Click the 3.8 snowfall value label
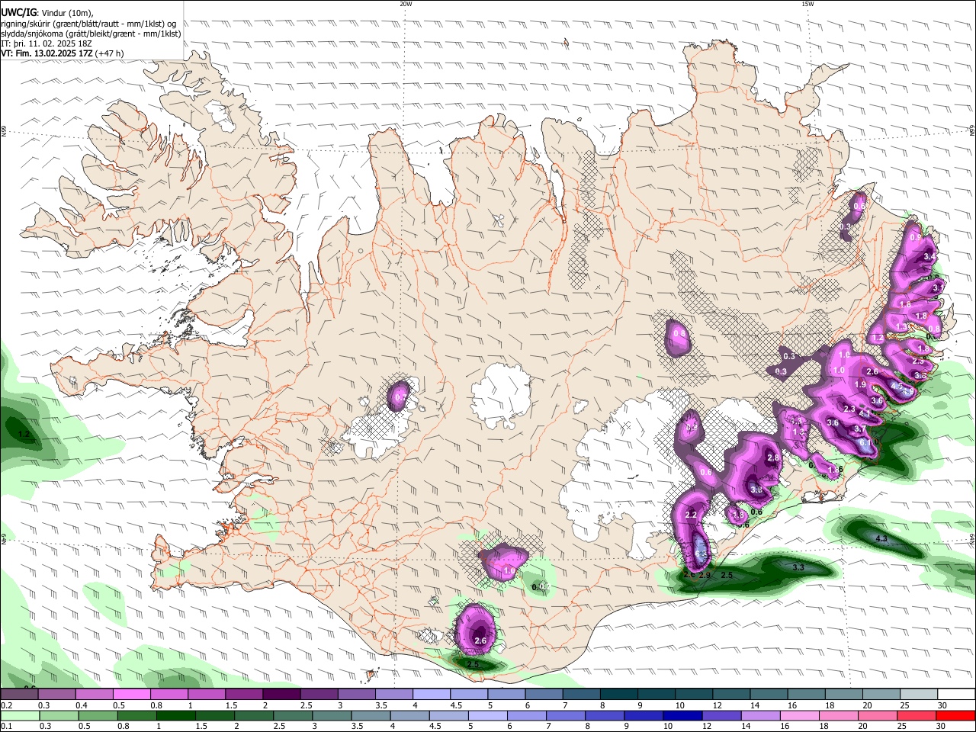 [756, 490]
